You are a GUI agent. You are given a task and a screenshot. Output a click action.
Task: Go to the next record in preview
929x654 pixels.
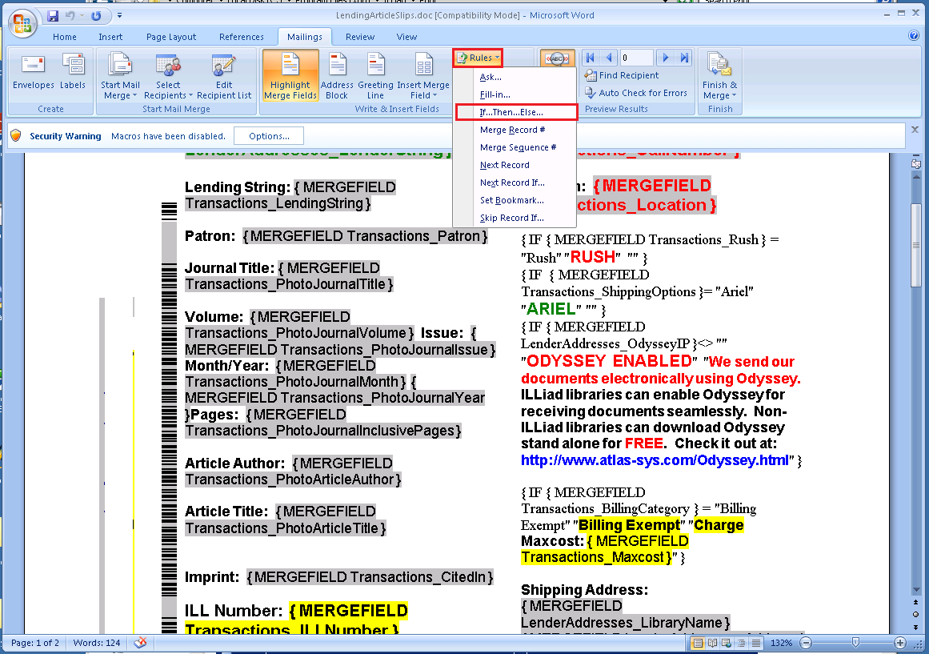665,58
